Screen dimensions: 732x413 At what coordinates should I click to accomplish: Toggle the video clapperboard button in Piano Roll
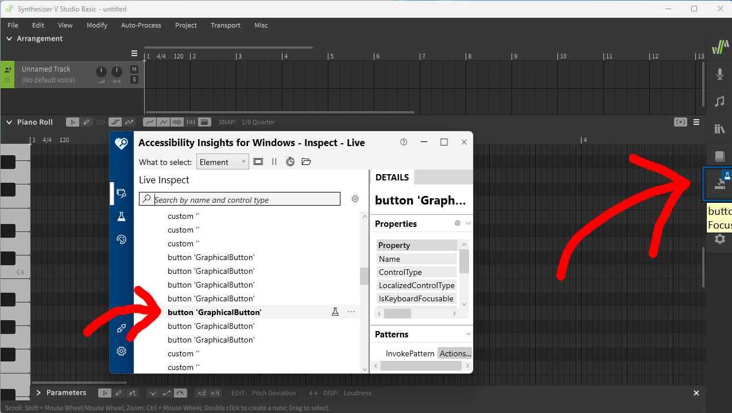205,122
